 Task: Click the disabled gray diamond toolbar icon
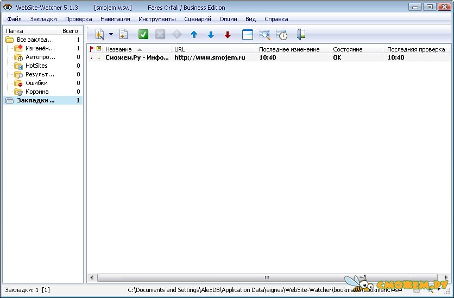[177, 34]
